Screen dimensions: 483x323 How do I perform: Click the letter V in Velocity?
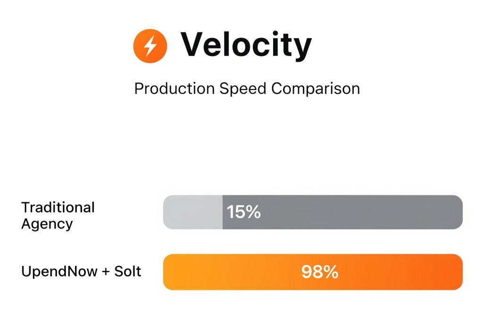pyautogui.click(x=193, y=45)
